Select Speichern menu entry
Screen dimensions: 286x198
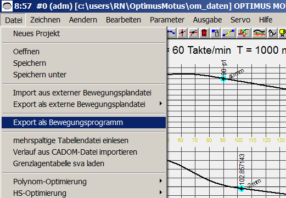83,63
